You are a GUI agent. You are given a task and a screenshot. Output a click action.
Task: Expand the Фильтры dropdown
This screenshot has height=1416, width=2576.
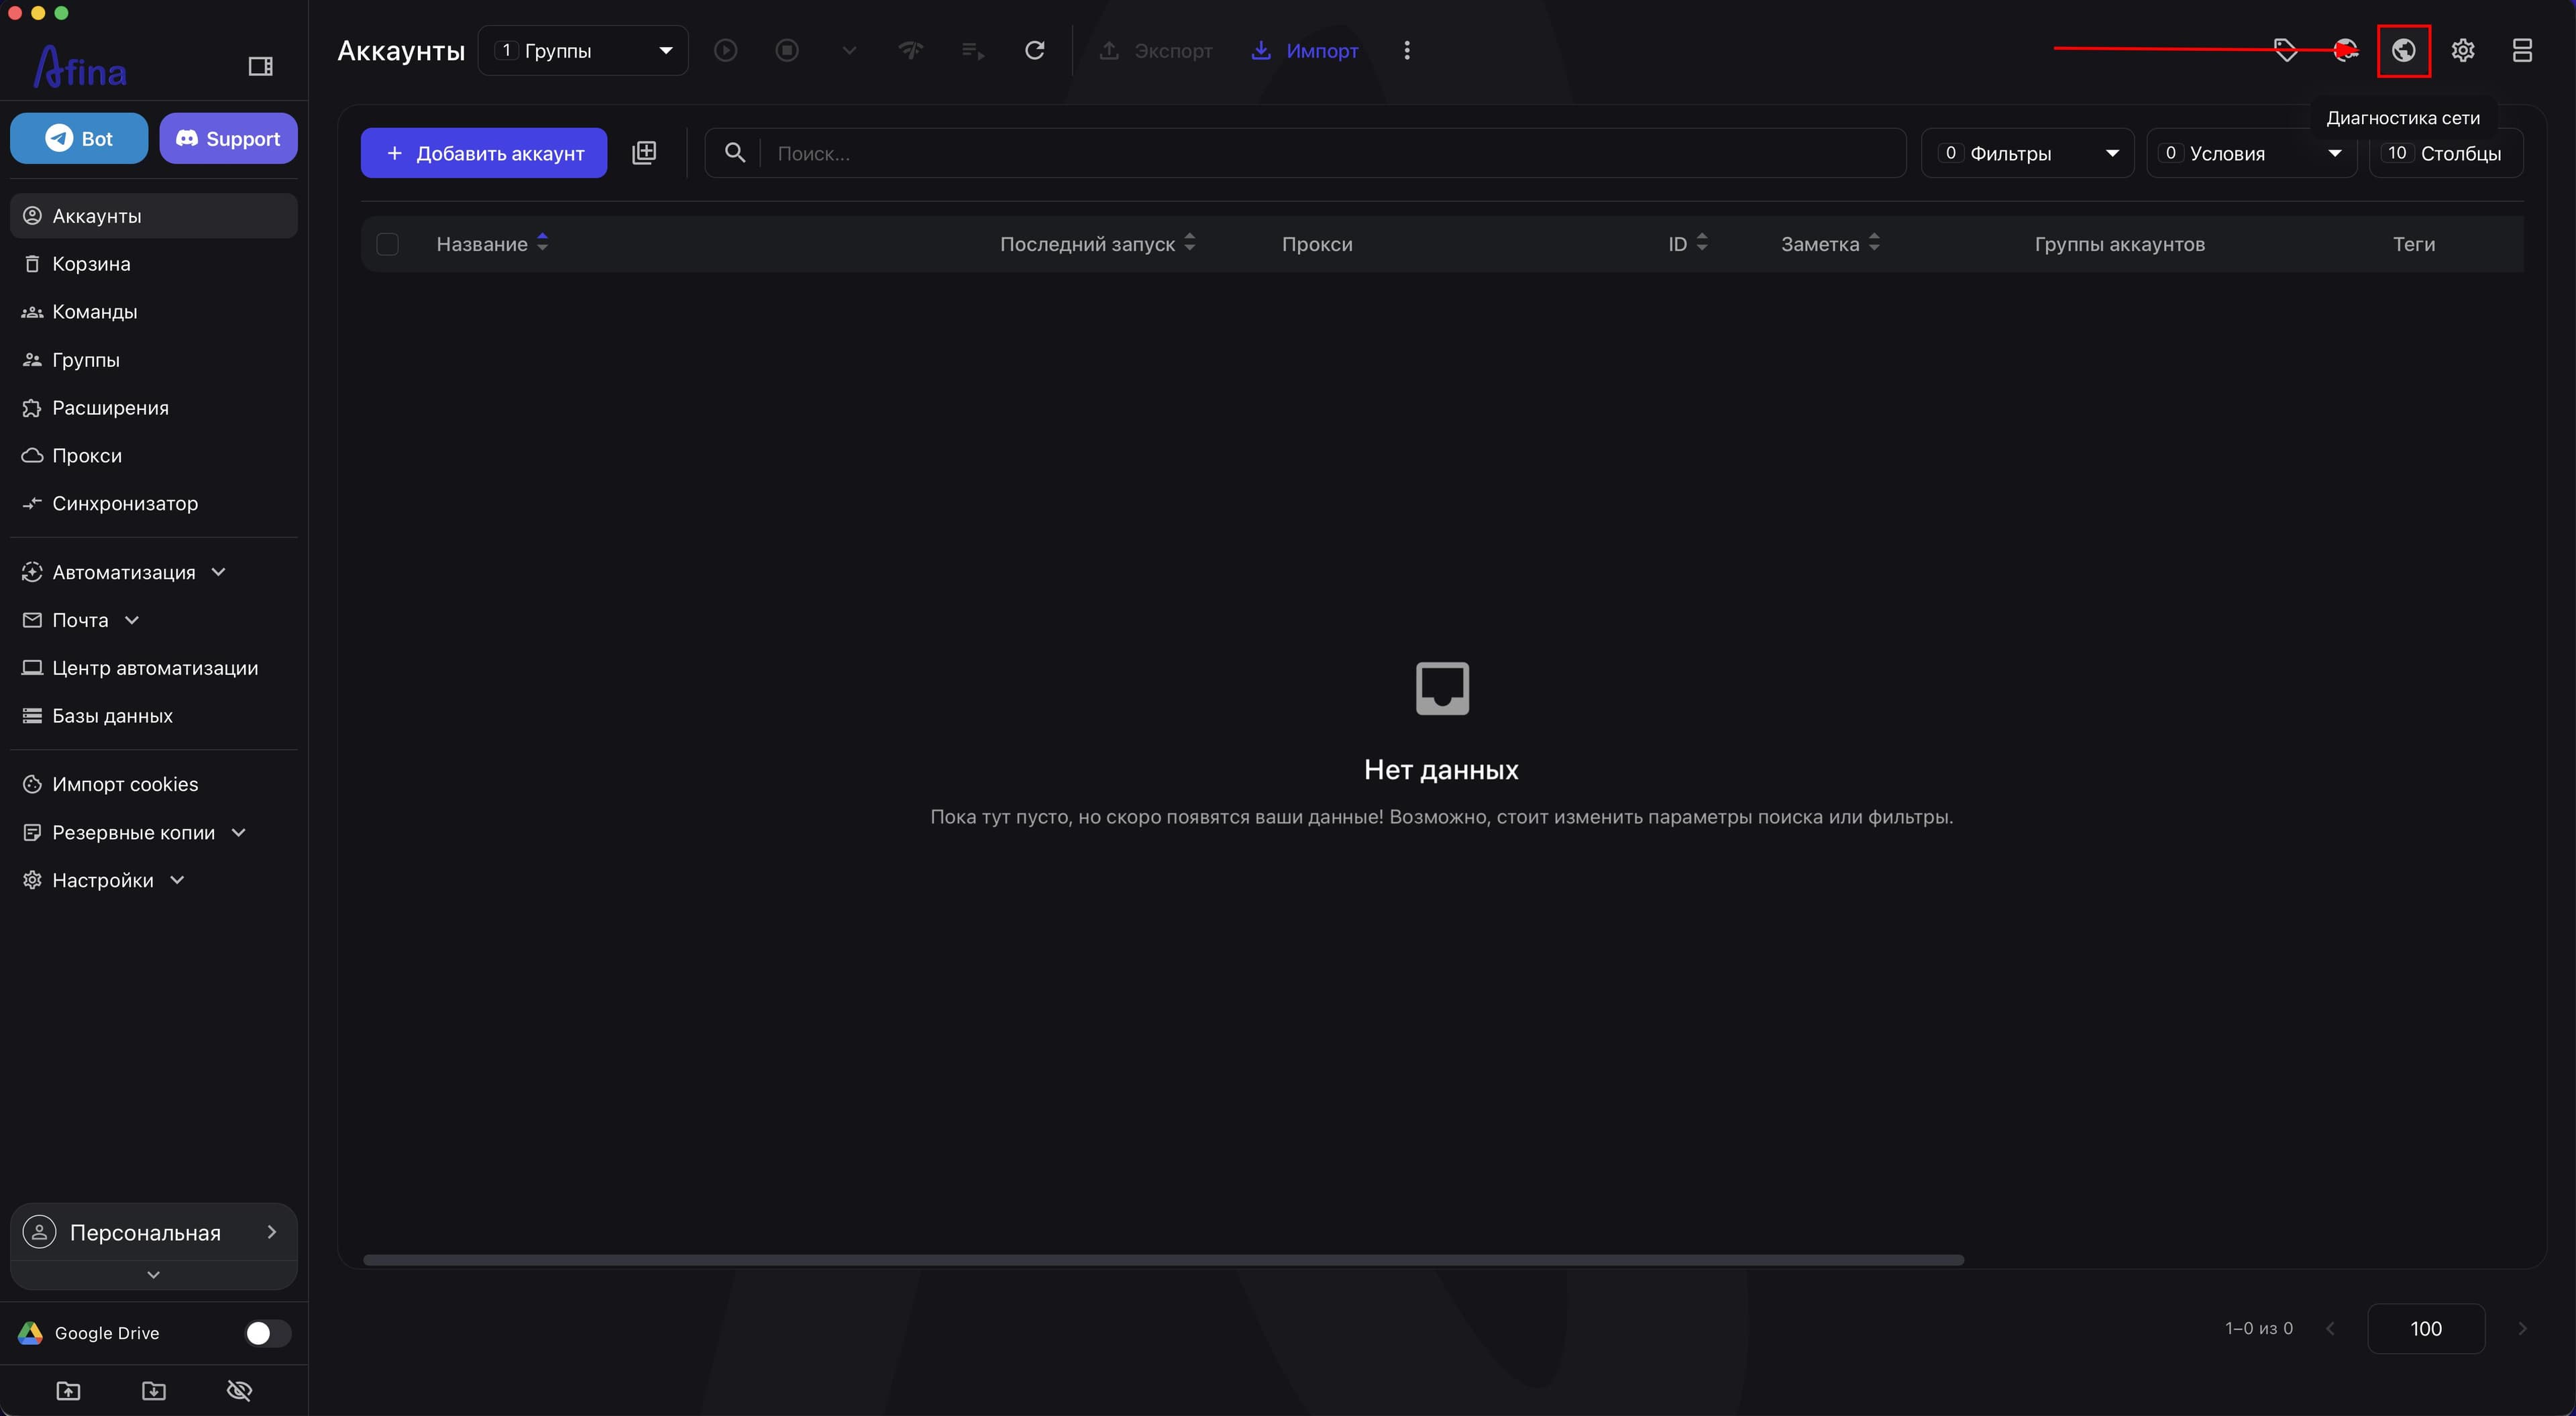tap(2027, 153)
